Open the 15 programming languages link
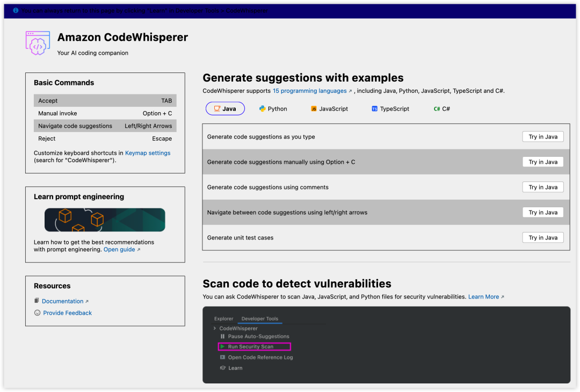 (310, 91)
